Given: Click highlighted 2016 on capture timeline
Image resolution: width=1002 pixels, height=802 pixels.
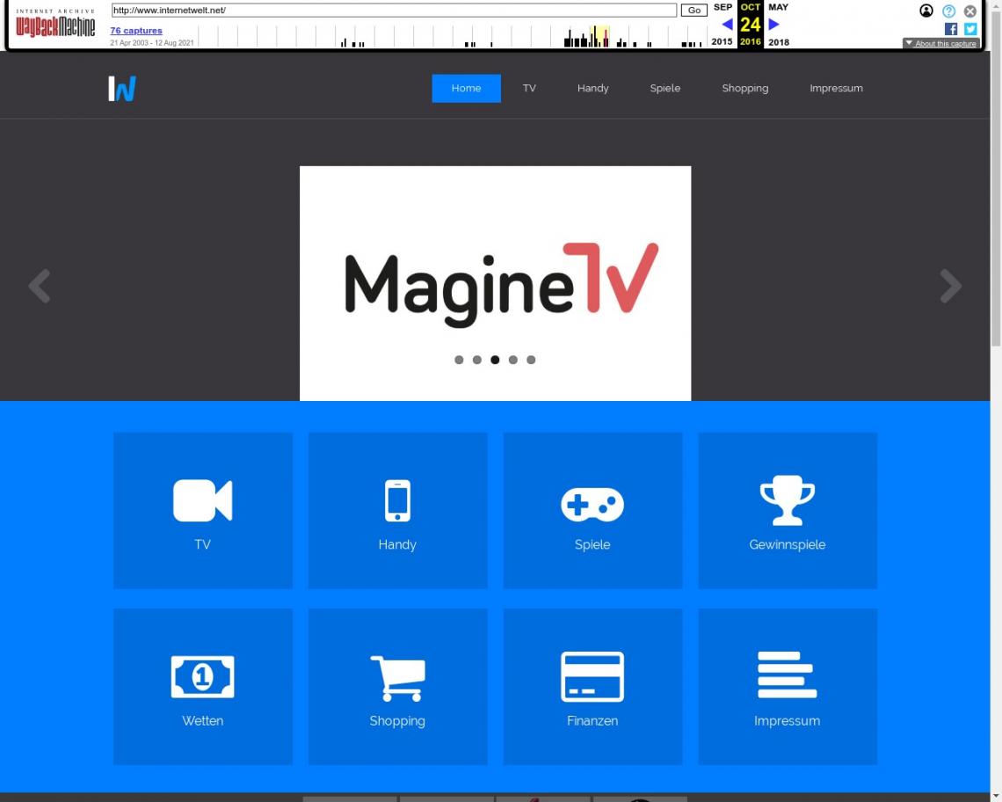Looking at the screenshot, I should (599, 36).
